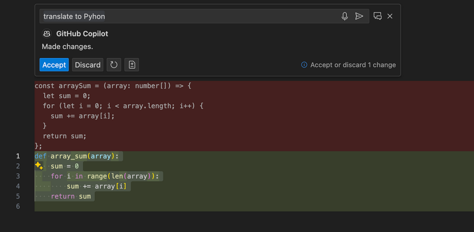The height and width of the screenshot is (232, 474).
Task: Click the info icon beside change status
Action: point(304,65)
